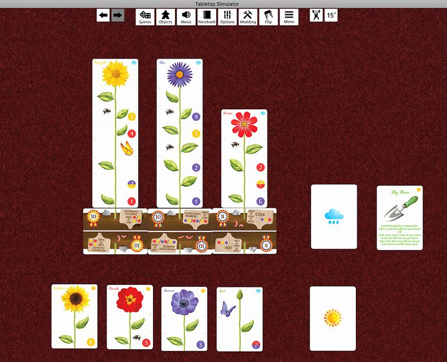The height and width of the screenshot is (362, 447).
Task: Click the yellow 5 circle on Marigold stem
Action: click(x=131, y=117)
